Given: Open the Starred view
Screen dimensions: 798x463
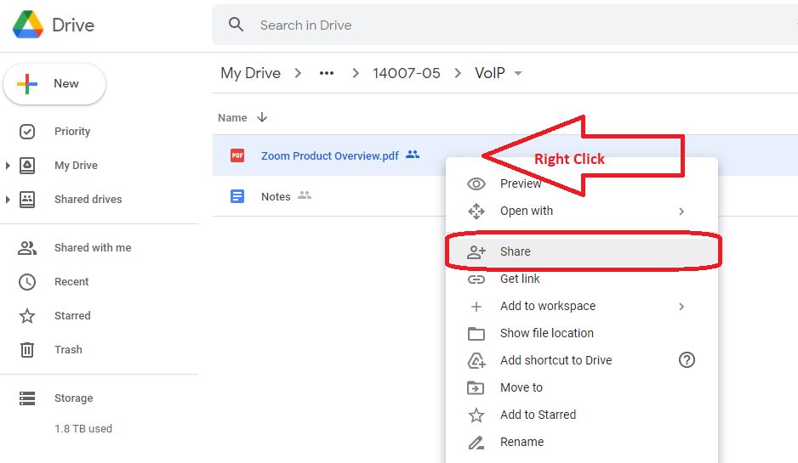Looking at the screenshot, I should [x=72, y=316].
